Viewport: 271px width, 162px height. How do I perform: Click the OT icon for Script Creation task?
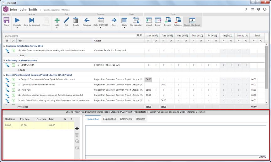point(13,65)
